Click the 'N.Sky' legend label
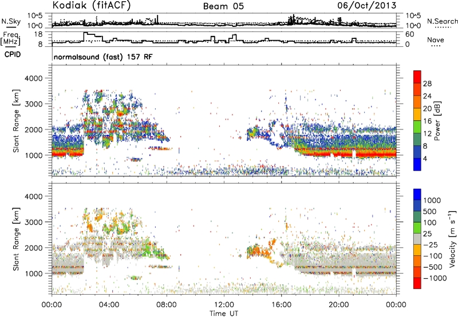Image resolution: width=458 pixels, height=317 pixels. click(11, 21)
